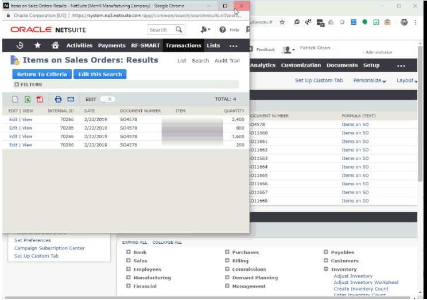Screen dimensions: 427x300
Task: Export results to PDF icon
Action: 40,99
